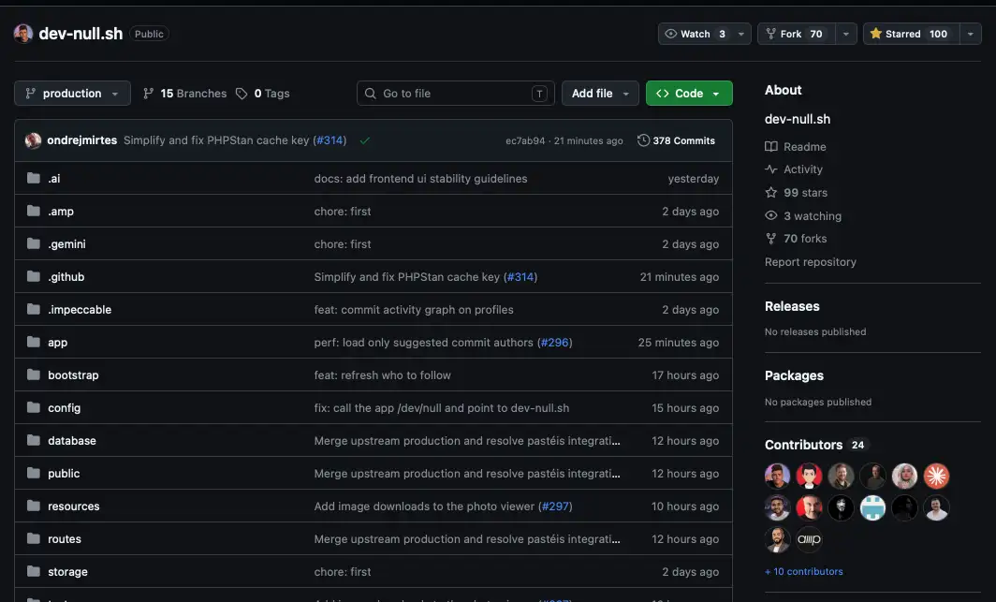Open the bootstrap folder icon
The image size is (996, 602).
pos(34,374)
